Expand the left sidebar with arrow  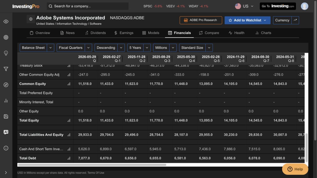coord(6,172)
